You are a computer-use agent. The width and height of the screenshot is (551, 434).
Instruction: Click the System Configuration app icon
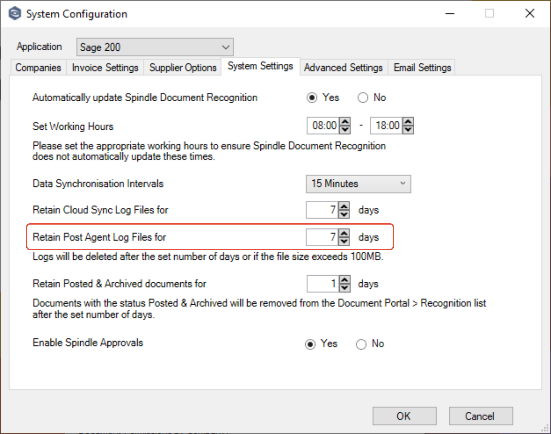click(x=15, y=14)
